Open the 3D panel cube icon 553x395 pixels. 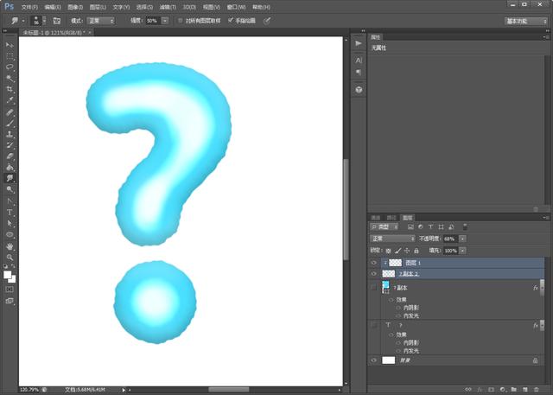point(359,90)
